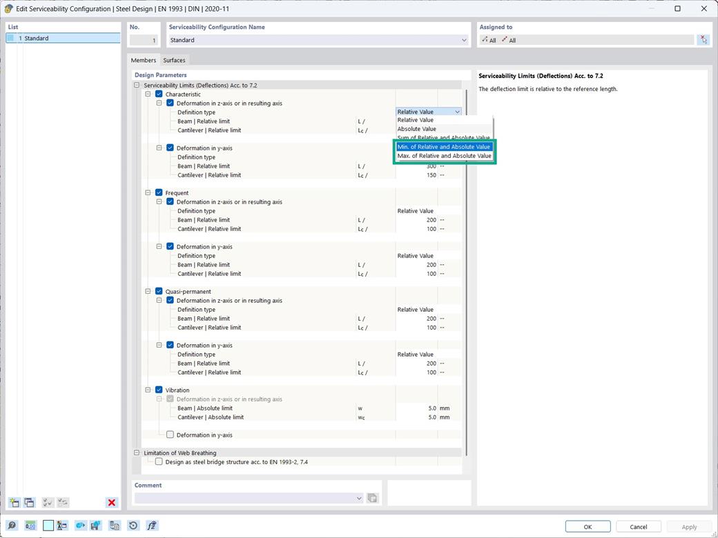Enable Deformation in y-axis under Vibration
This screenshot has width=718, height=538.
[x=169, y=435]
